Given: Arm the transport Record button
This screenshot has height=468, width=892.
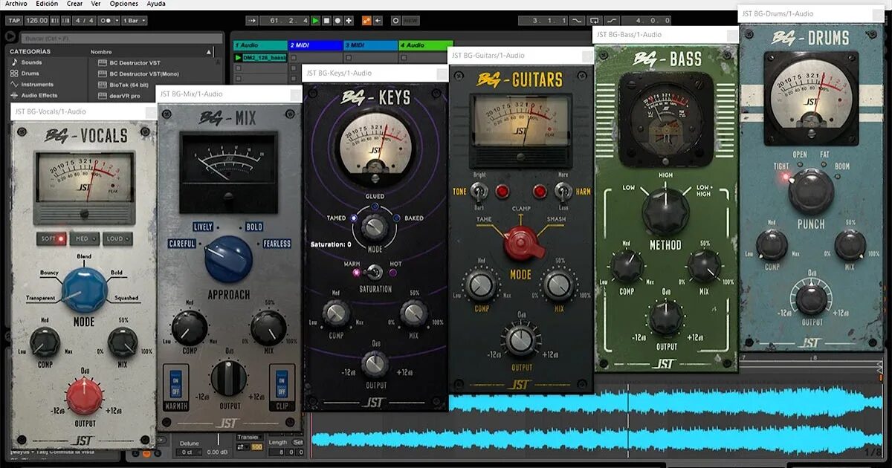Looking at the screenshot, I should point(338,20).
